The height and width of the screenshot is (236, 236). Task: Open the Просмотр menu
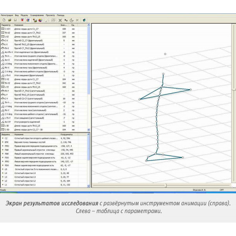(x=50, y=15)
